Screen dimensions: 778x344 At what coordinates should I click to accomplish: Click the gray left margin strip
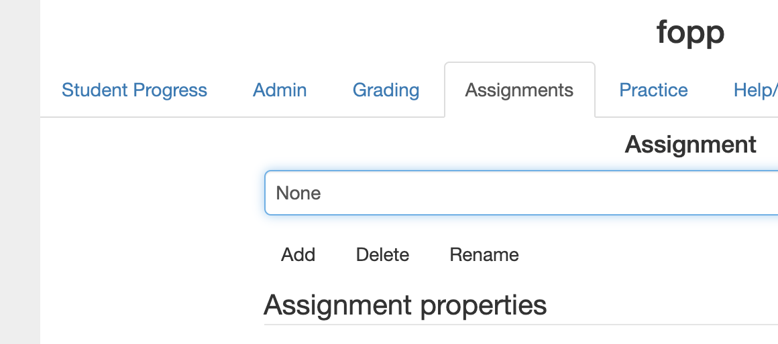click(20, 172)
